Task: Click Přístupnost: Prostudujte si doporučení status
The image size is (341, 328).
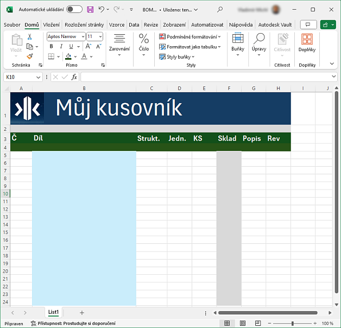Action: [73, 323]
